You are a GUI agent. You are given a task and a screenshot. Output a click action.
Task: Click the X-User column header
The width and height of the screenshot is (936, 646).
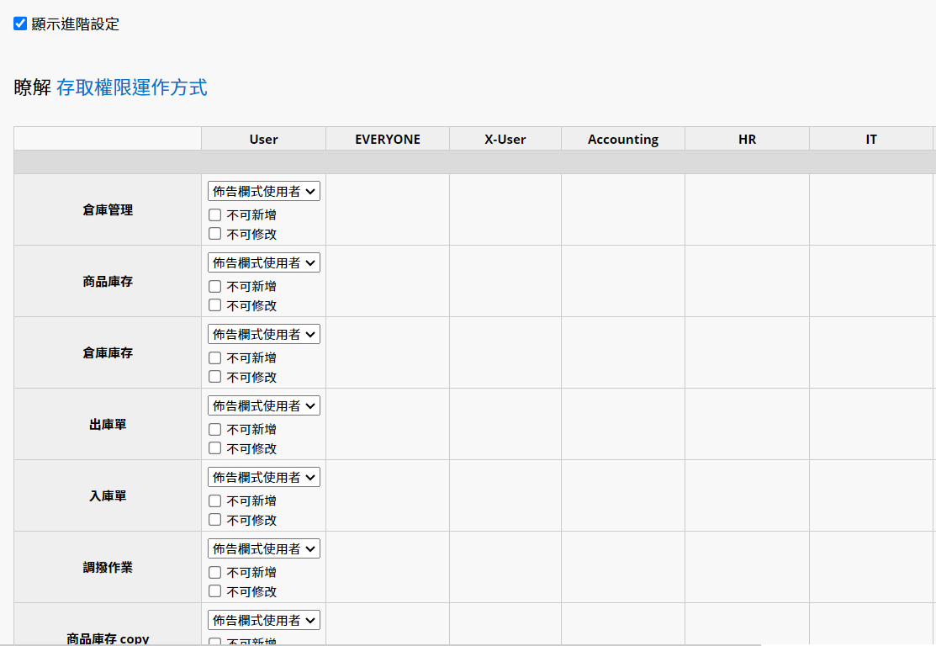click(505, 139)
